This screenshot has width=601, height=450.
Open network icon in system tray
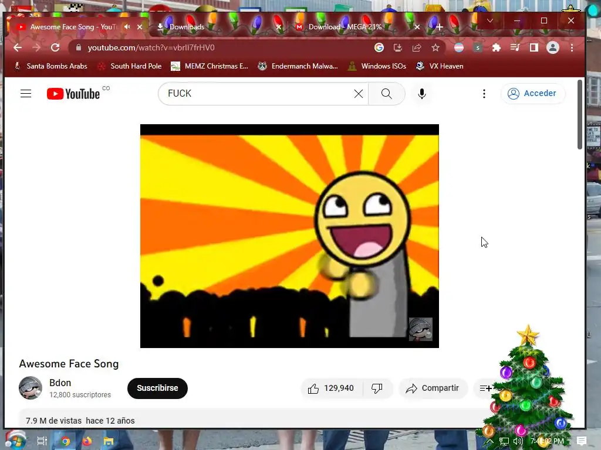click(x=504, y=441)
